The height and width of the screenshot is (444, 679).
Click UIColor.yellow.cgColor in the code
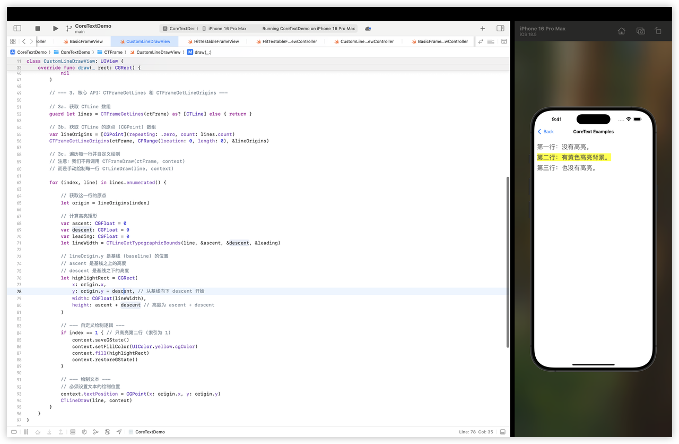pos(164,347)
